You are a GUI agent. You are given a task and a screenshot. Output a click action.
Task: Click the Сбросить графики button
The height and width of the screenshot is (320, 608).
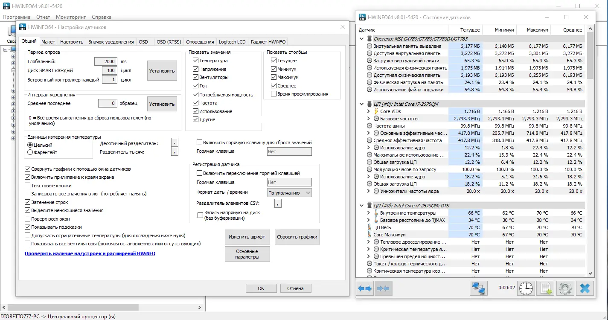pos(297,237)
